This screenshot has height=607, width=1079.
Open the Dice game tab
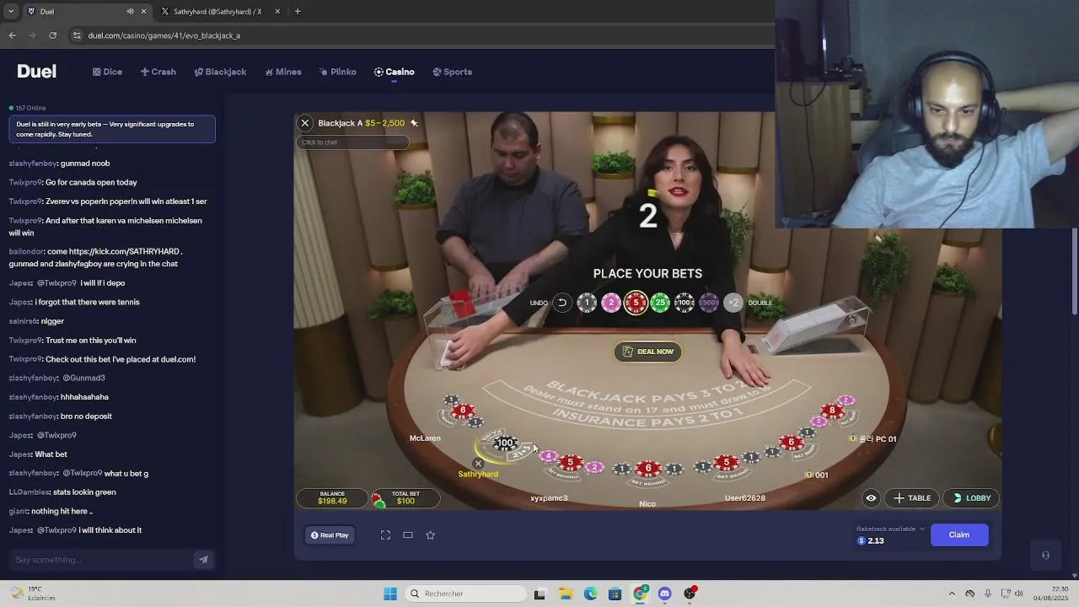coord(108,72)
